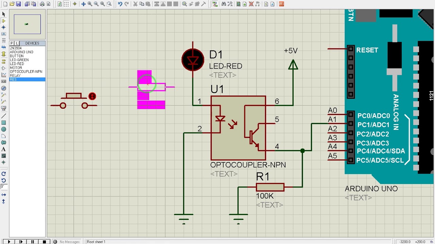Click the horizontal mirror flip icon
The image size is (435, 244).
4,195
